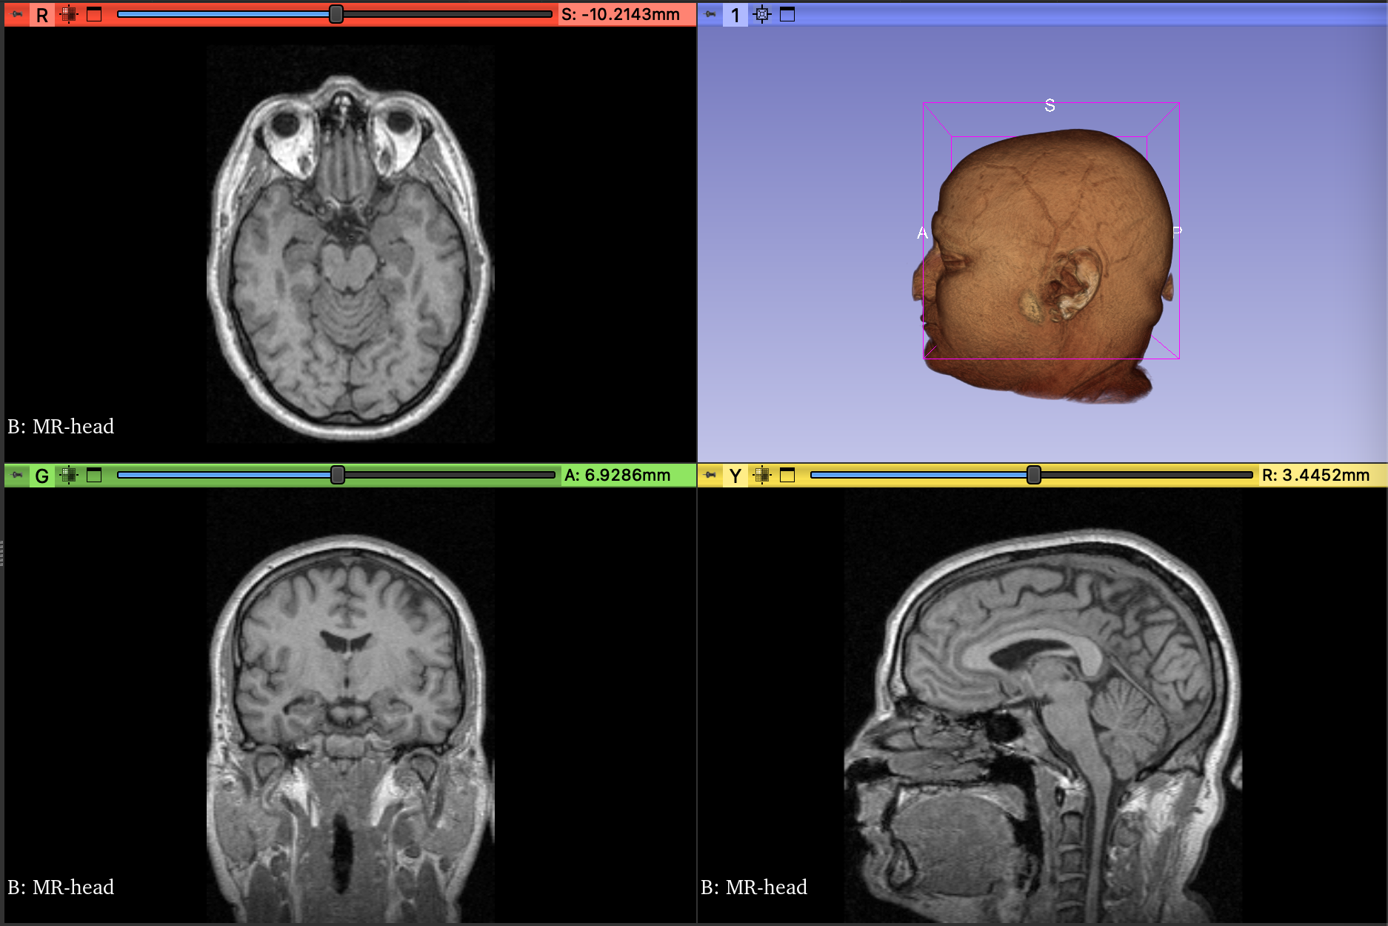1388x926 pixels.
Task: Click the Yellow slice offset slider handle
Action: 1034,475
